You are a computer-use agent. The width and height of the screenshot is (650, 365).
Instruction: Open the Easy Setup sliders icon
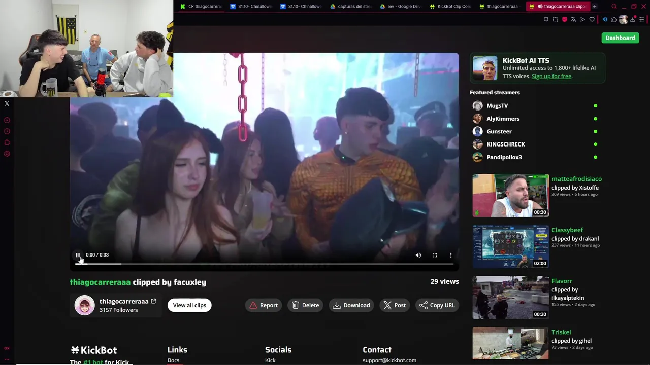[642, 19]
